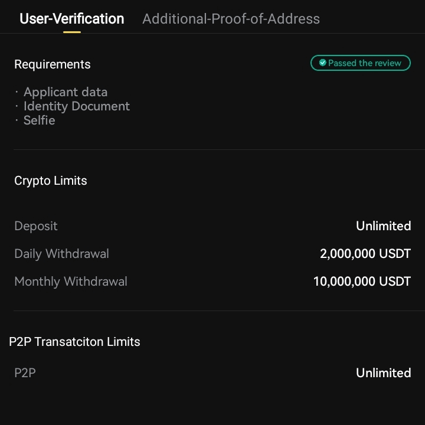Image resolution: width=425 pixels, height=425 pixels.
Task: Click the yellow underline beneath User-Verification
Action: tap(72, 32)
